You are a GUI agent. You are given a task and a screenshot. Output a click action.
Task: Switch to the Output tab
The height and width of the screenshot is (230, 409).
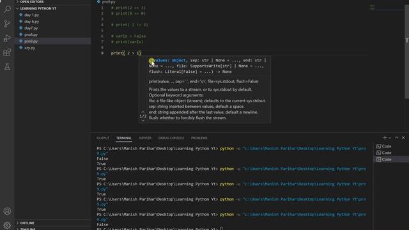[x=103, y=138]
